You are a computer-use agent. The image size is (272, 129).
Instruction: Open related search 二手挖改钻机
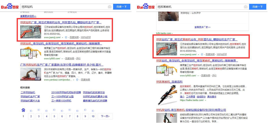[28, 92]
